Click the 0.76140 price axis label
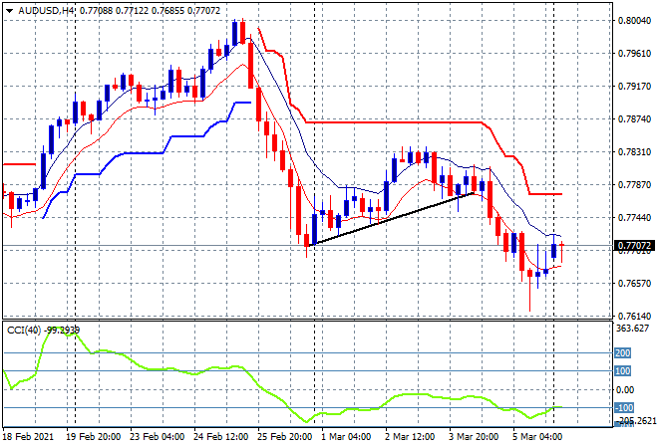Screen dimensions: 658x448 click(634, 316)
